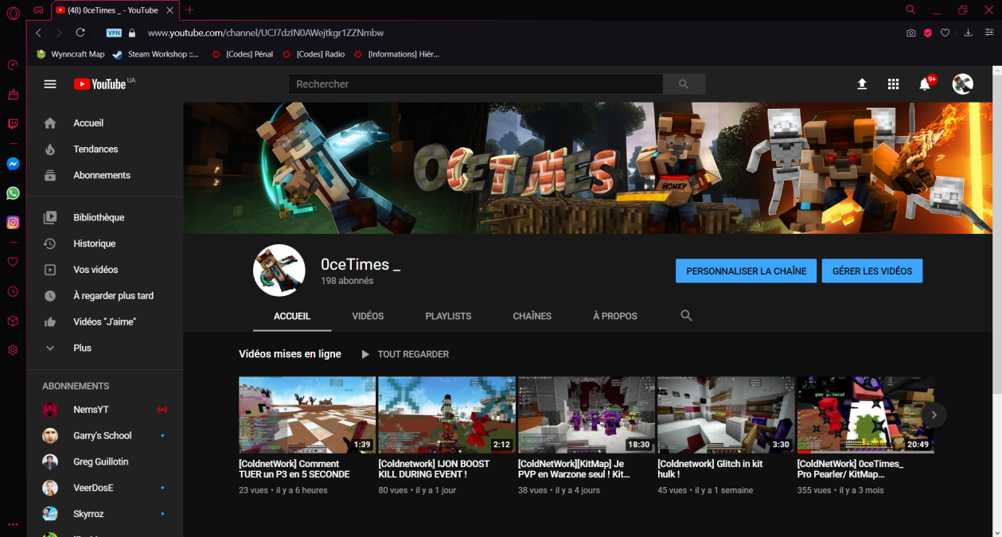
Task: Search within the channel magnifier icon
Action: pos(686,316)
